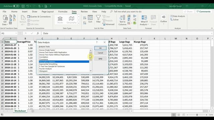This screenshot has width=214, height=120.
Task: Select the Review ribbon tab
Action: [x=84, y=12]
